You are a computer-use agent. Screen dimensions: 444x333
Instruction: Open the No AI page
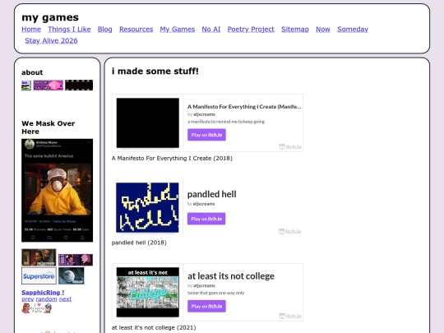[x=211, y=29]
